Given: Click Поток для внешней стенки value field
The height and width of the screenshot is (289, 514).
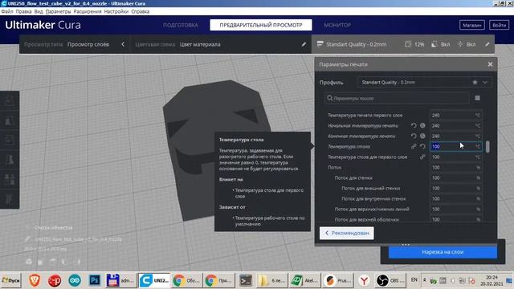Looking at the screenshot, I should (455, 189).
